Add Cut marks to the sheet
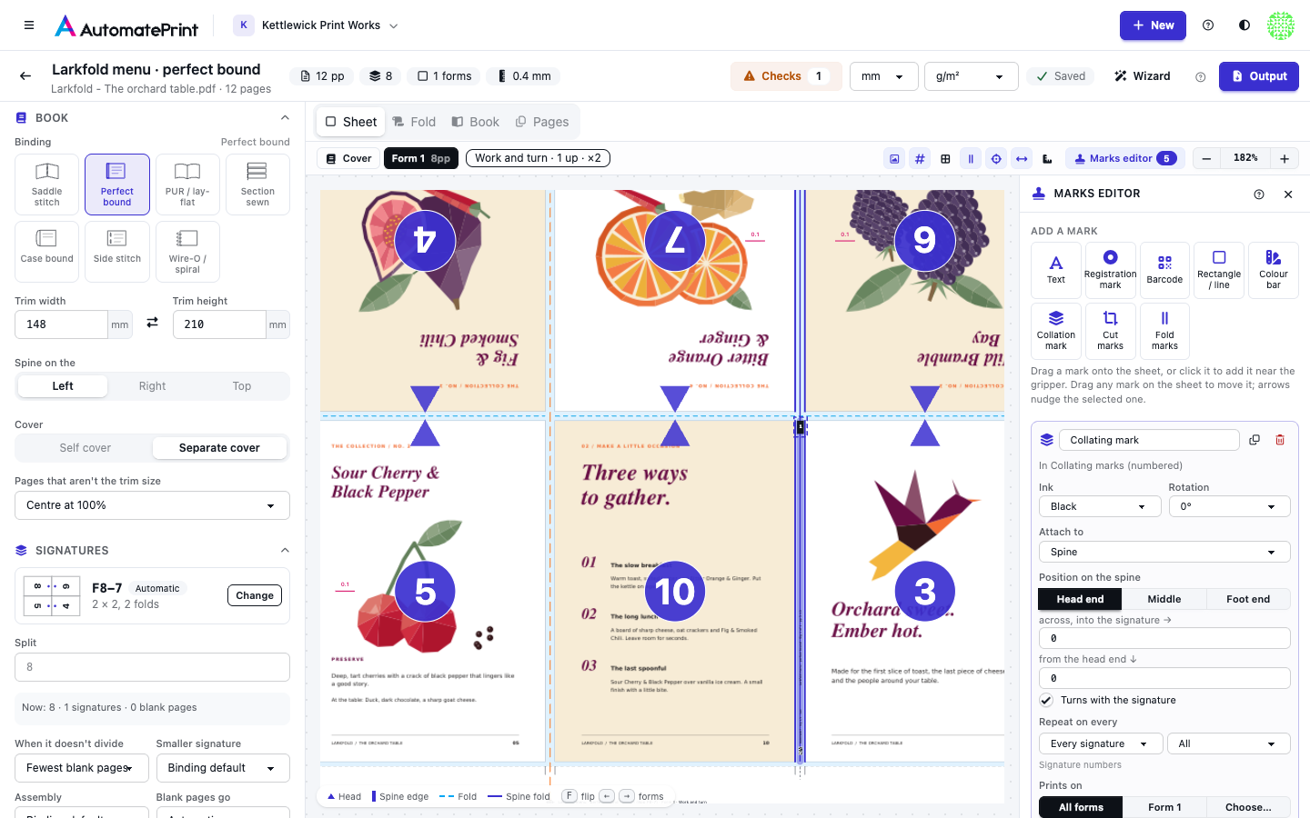This screenshot has height=818, width=1310. pyautogui.click(x=1110, y=331)
